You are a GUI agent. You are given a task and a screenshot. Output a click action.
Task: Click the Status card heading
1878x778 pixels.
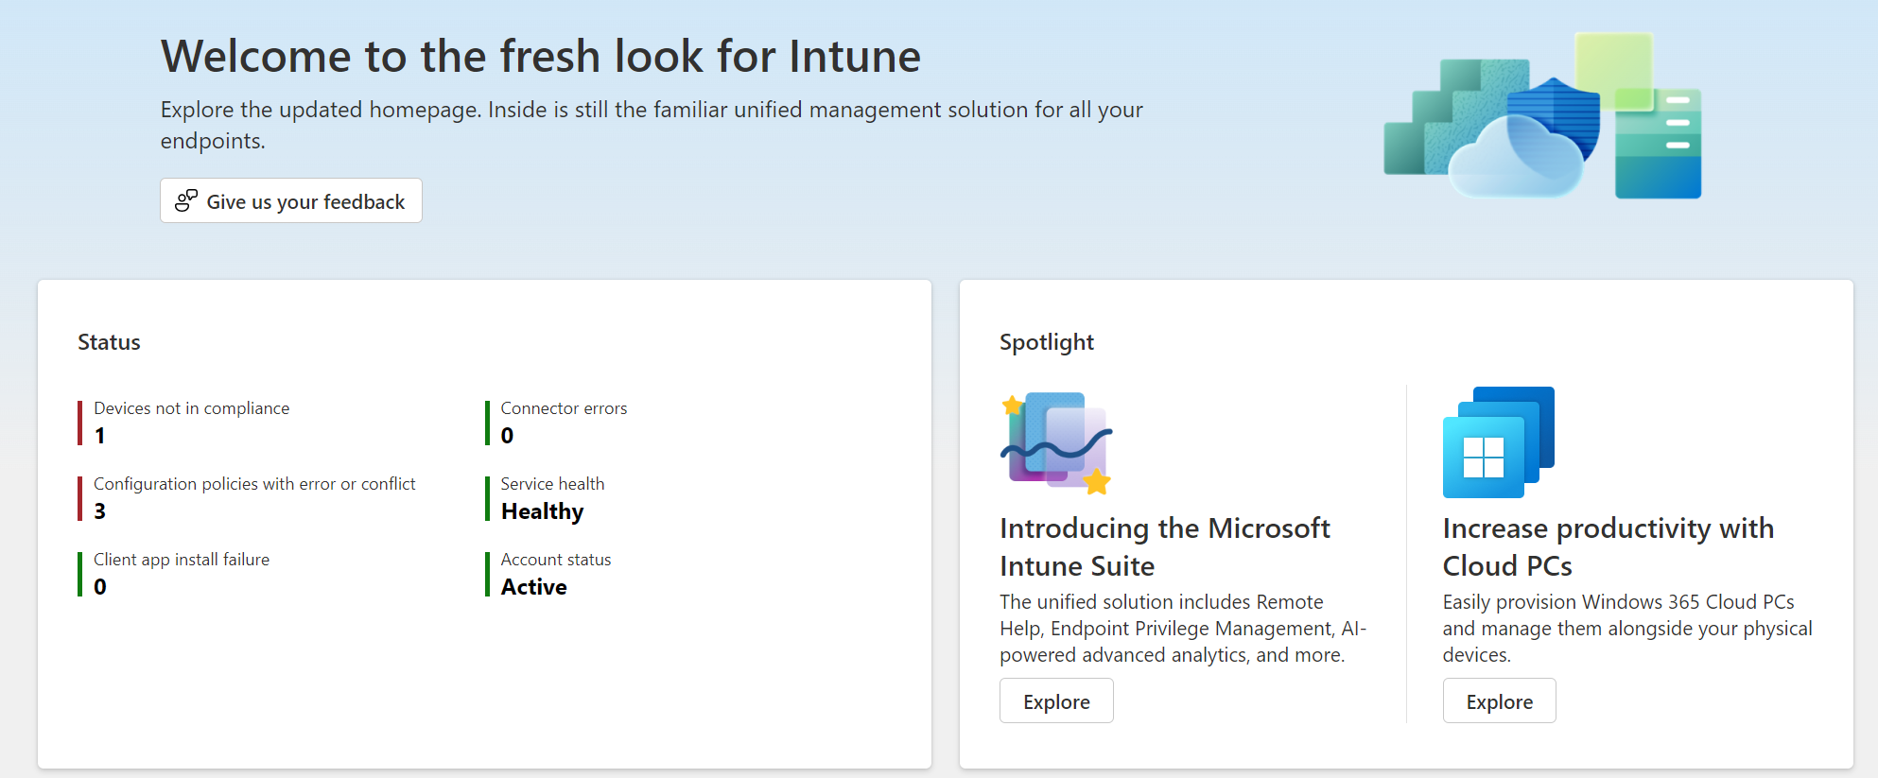pos(109,342)
